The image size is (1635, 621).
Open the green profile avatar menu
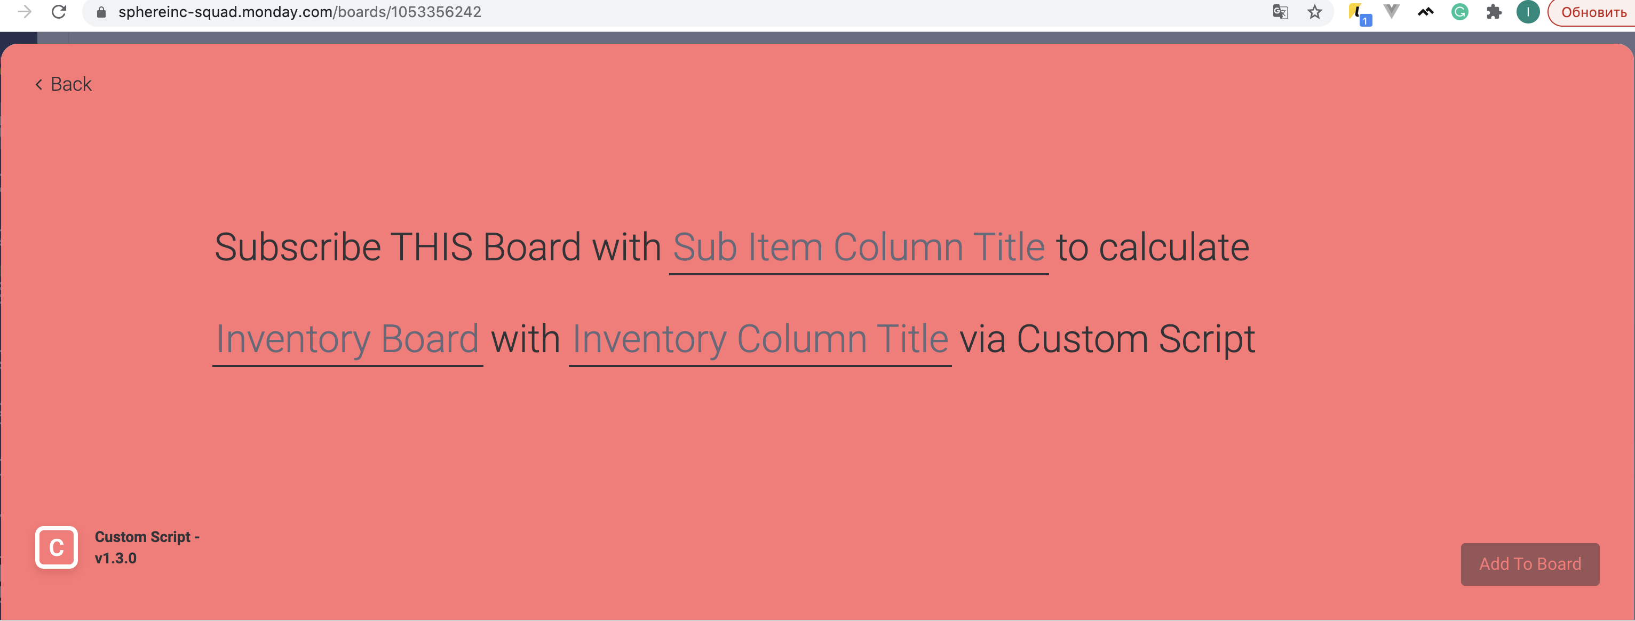(1528, 12)
